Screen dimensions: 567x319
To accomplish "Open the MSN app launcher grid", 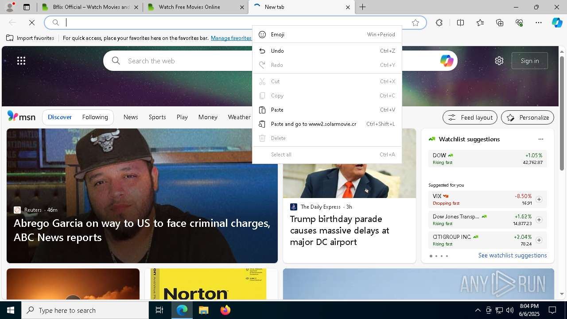I will 21,61.
